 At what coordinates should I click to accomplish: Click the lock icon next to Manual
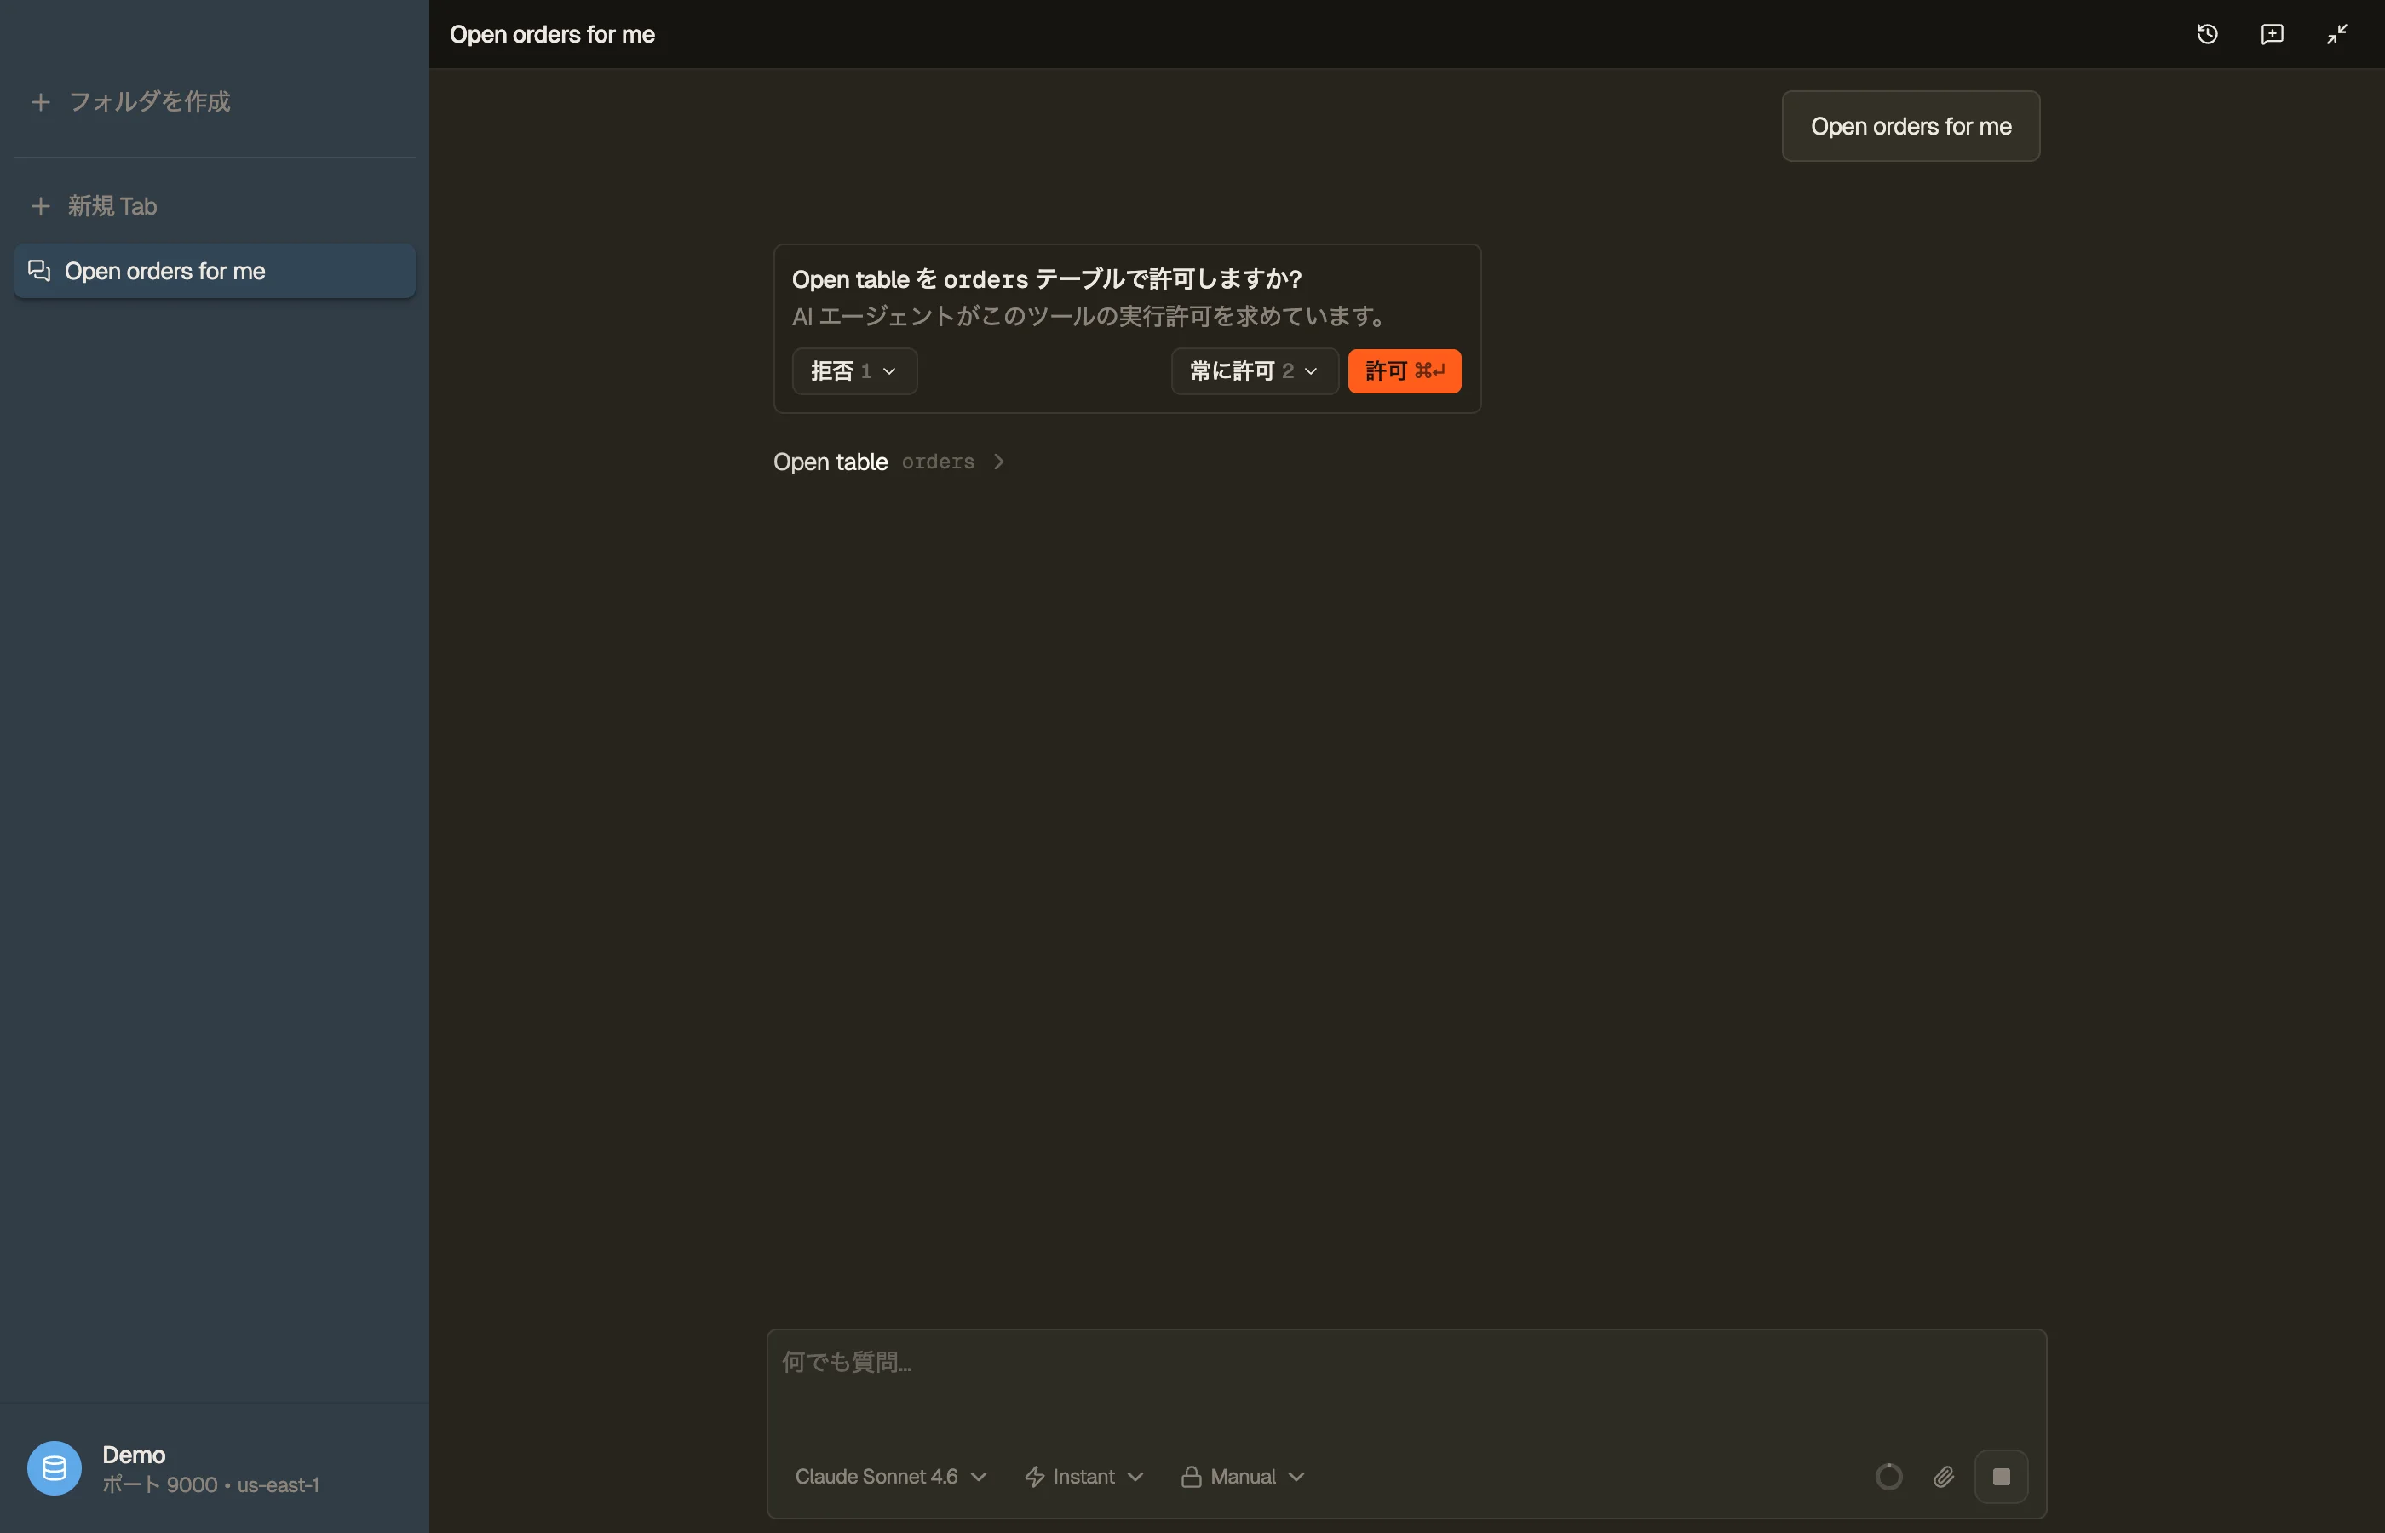pyautogui.click(x=1191, y=1476)
